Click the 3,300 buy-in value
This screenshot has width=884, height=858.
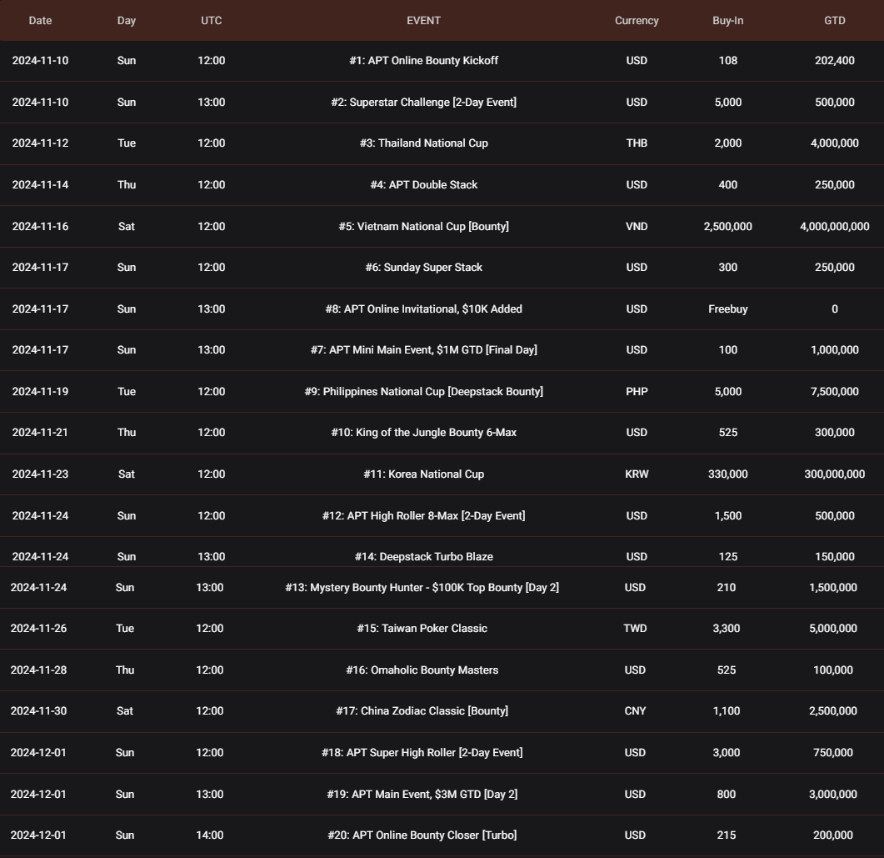click(x=727, y=629)
